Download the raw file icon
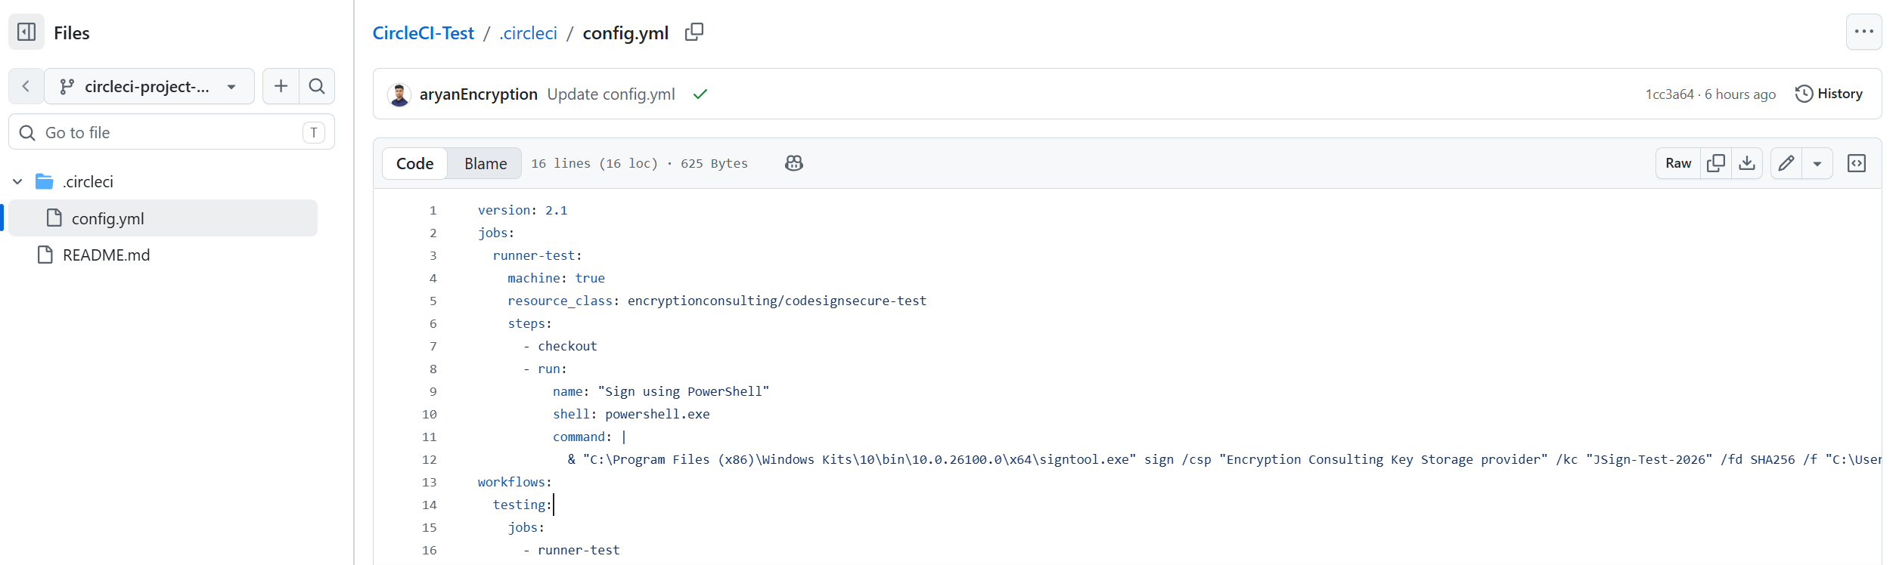1896x565 pixels. (x=1747, y=163)
